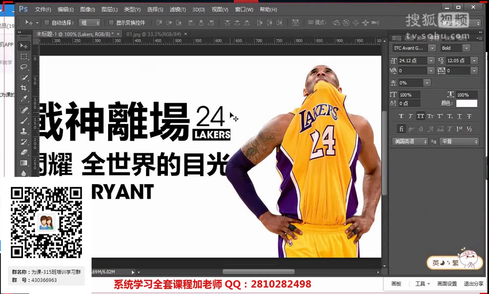This screenshot has height=294, width=489.
Task: Toggle fractions ½ OpenType button
Action: tap(469, 129)
